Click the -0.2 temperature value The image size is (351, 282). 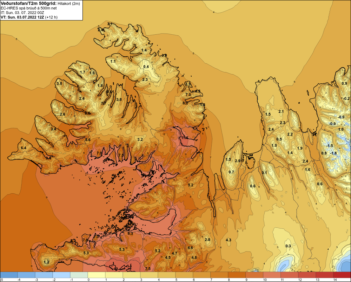click(x=346, y=98)
